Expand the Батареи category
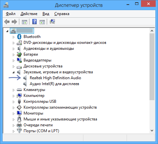 pyautogui.click(x=13, y=55)
